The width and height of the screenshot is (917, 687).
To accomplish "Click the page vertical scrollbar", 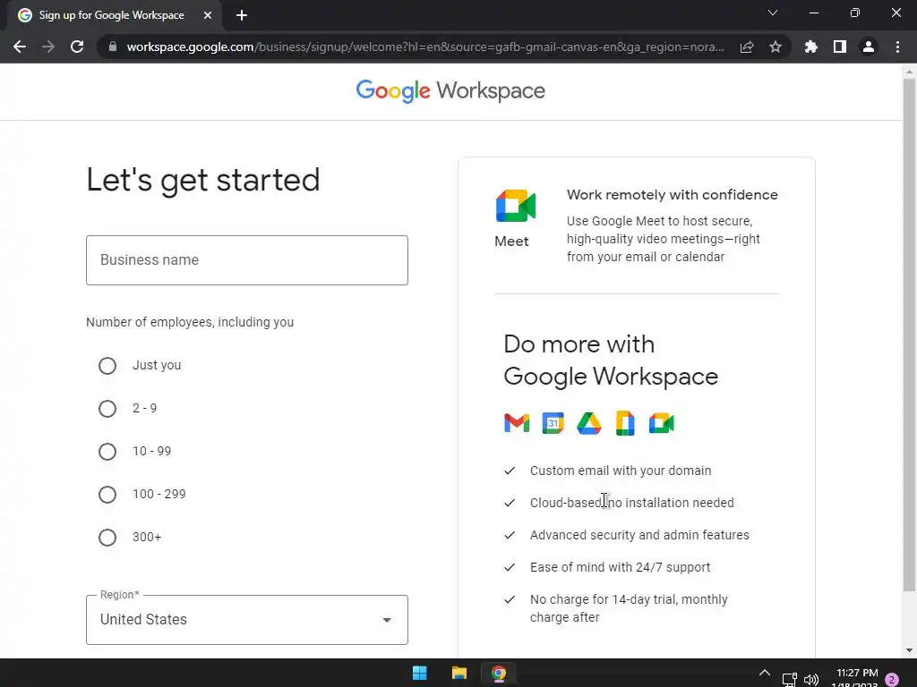I will 909,335.
